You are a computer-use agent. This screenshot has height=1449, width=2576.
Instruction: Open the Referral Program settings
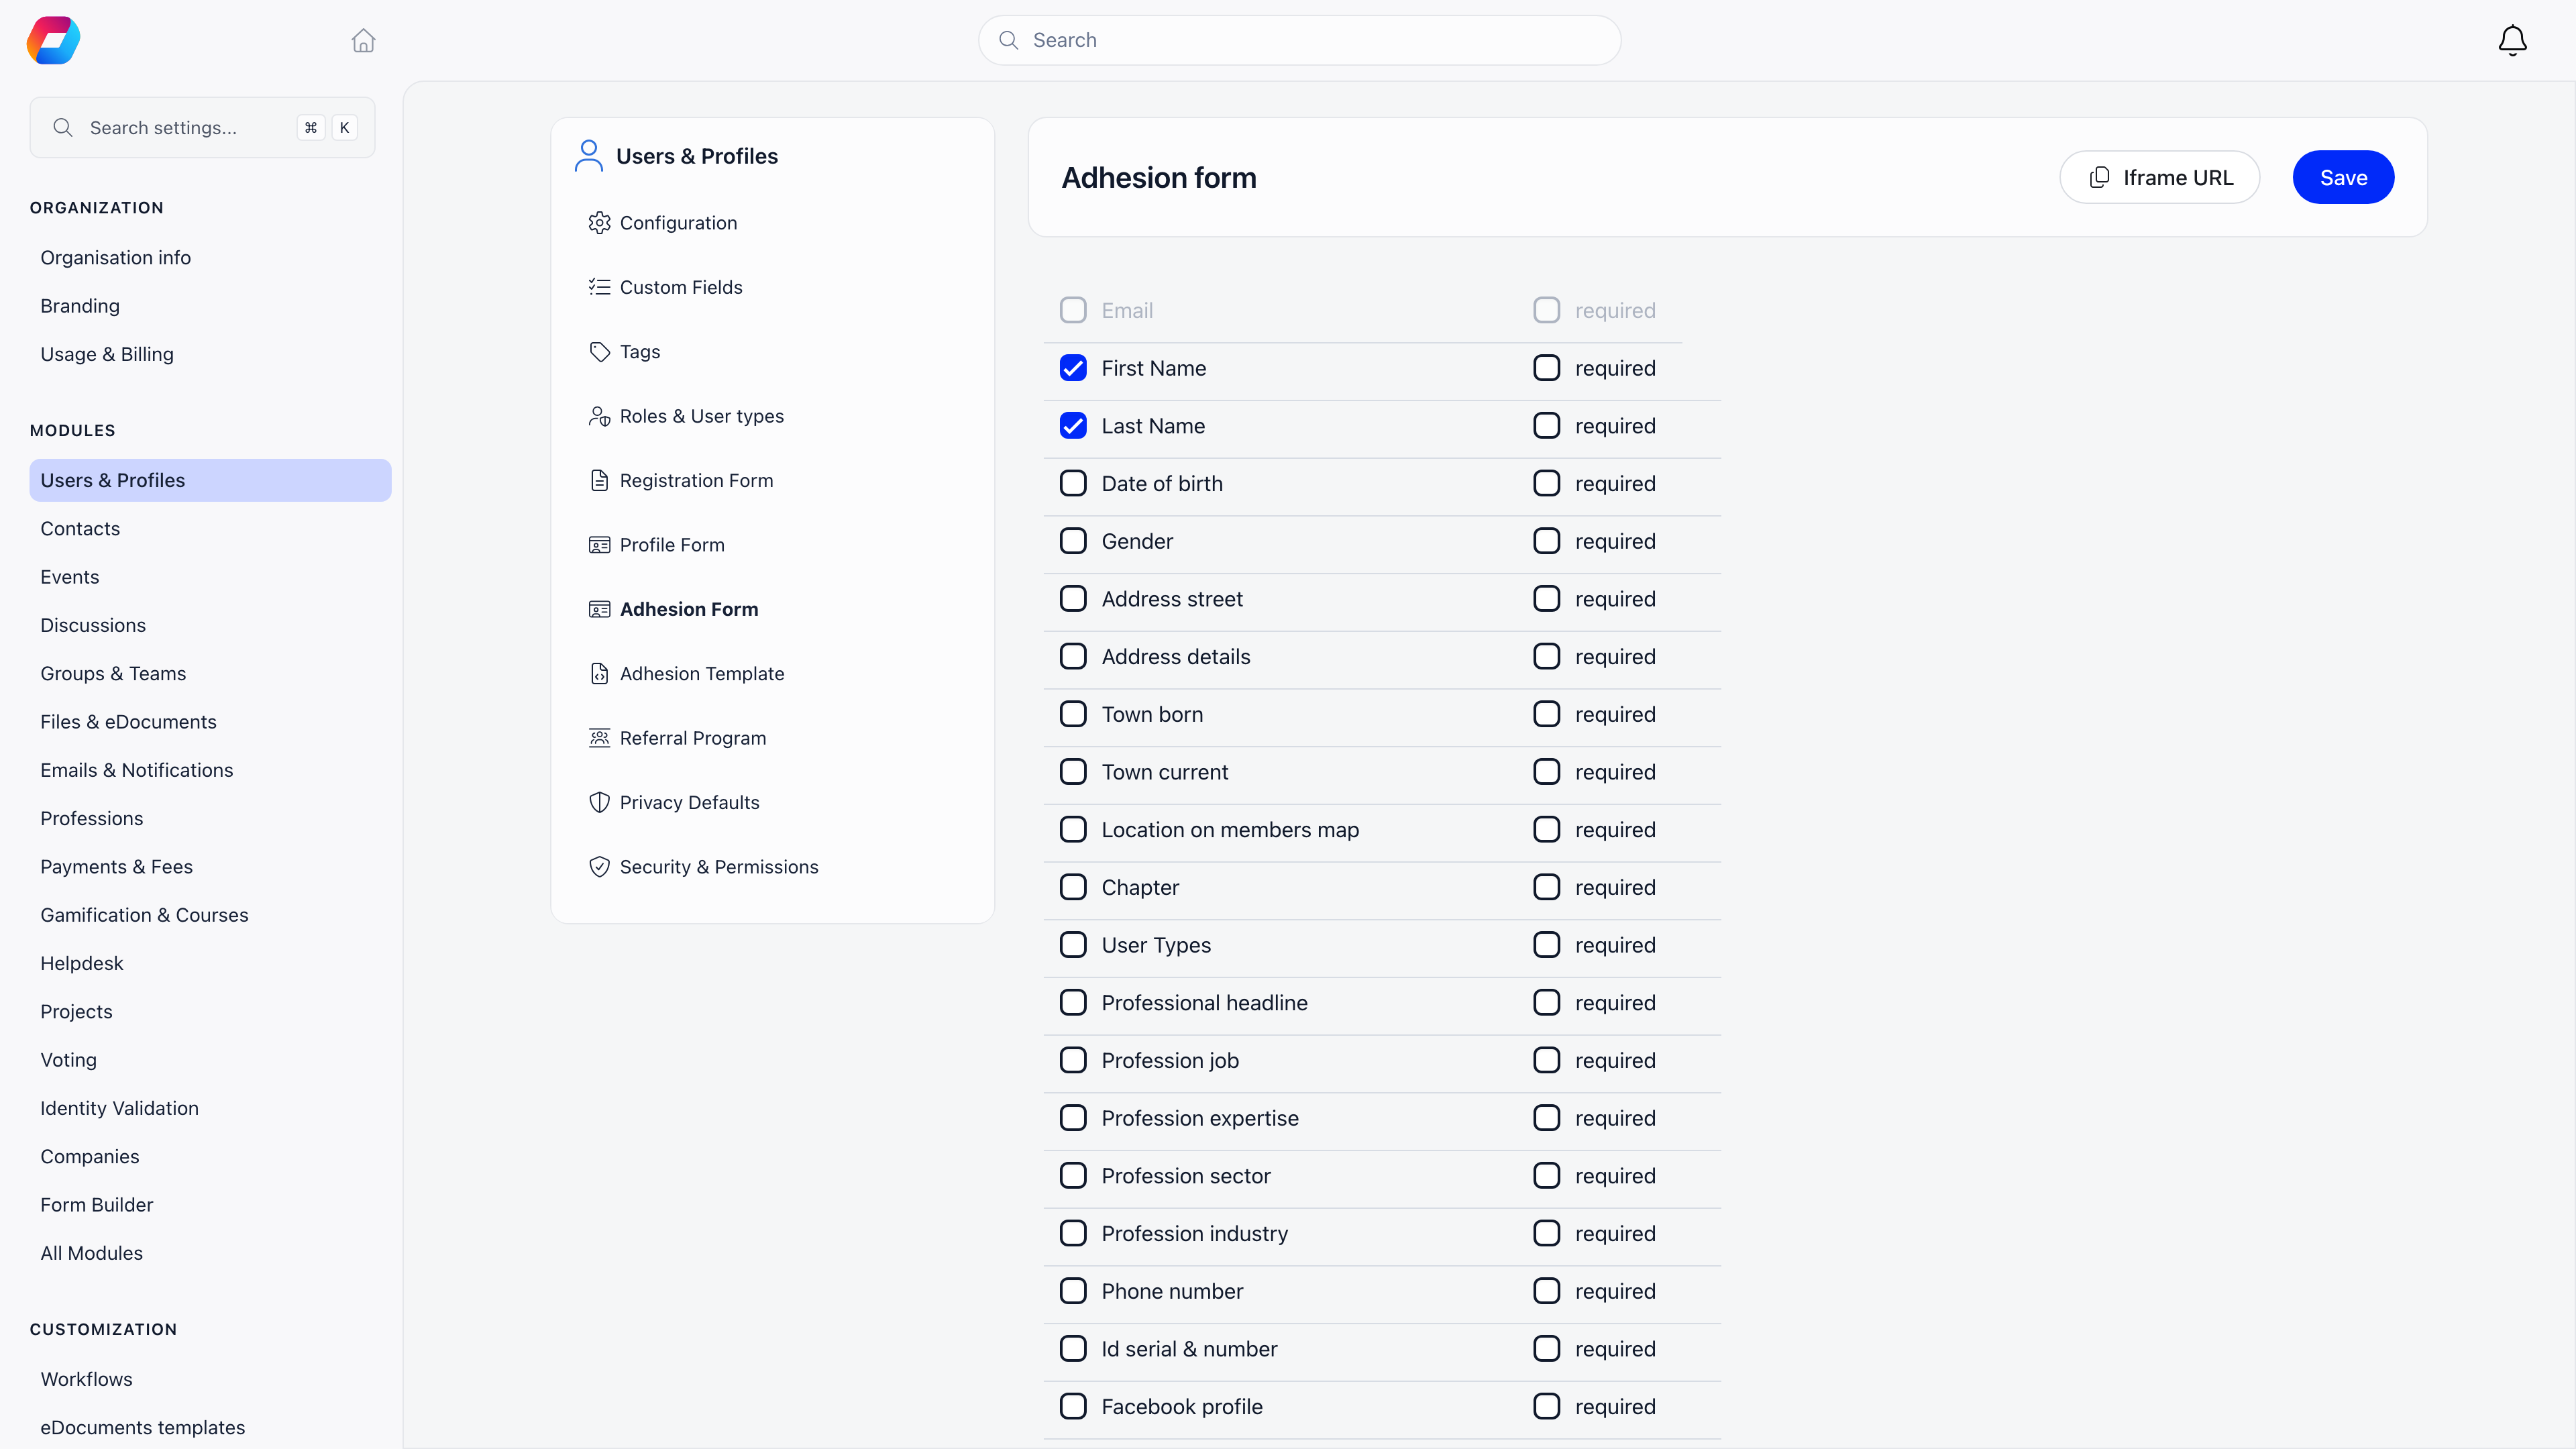tap(693, 738)
